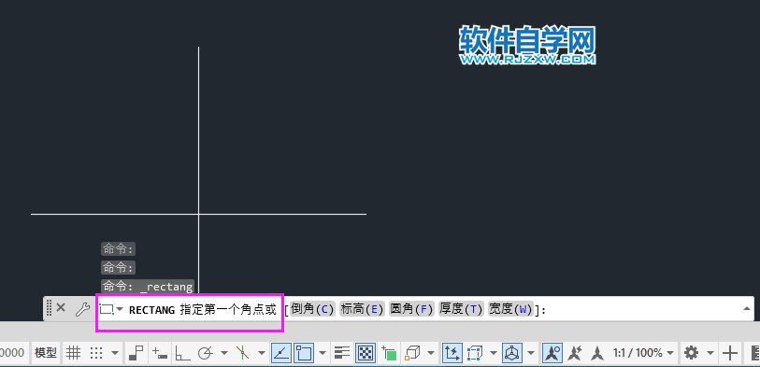Toggle selection cycling icon
Viewport: 760px width, 367px height.
[389, 353]
